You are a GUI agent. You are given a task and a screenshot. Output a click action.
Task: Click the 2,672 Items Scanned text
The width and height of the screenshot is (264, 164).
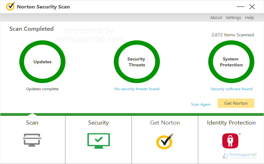(233, 35)
